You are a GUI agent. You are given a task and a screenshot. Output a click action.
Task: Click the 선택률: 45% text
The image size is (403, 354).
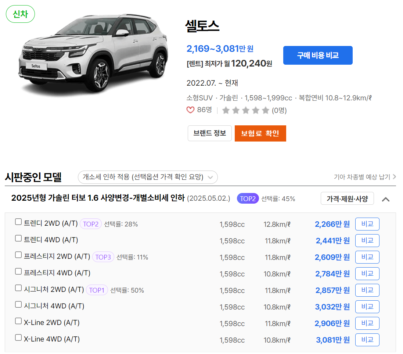[278, 199]
